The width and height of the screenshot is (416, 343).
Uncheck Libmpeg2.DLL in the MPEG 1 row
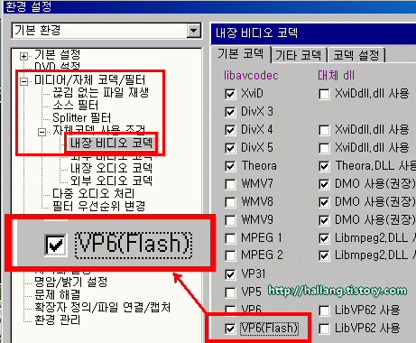[324, 238]
